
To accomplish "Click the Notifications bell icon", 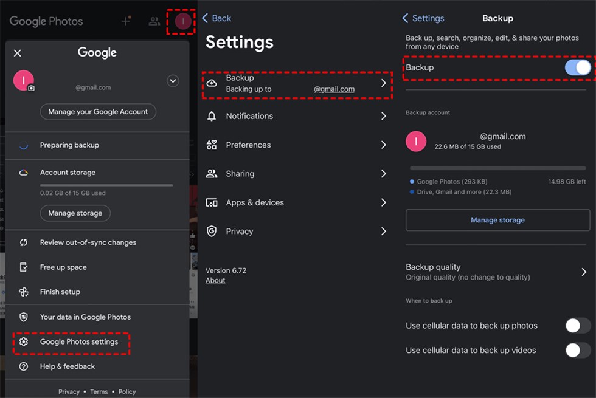I will pos(212,116).
